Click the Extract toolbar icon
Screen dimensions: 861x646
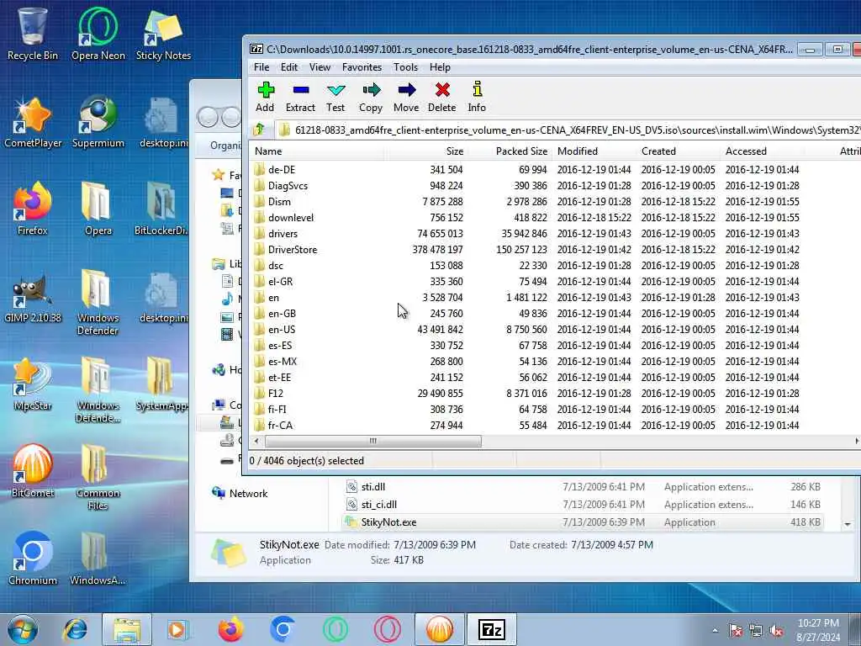(300, 97)
